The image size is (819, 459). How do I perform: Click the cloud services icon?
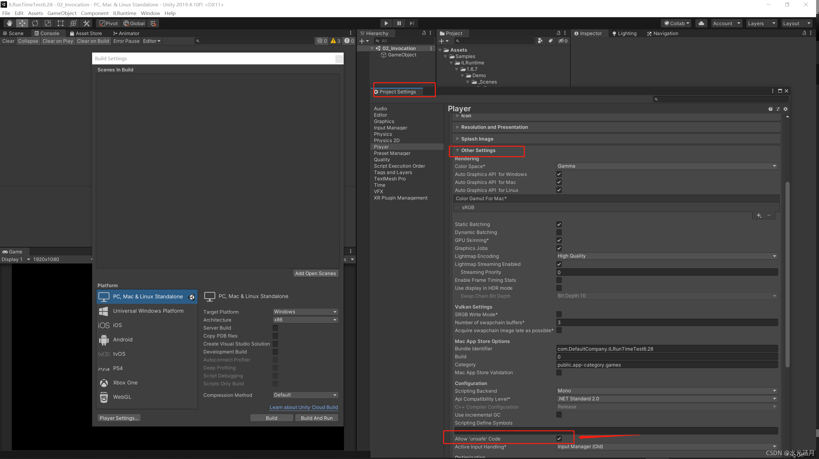click(x=701, y=23)
